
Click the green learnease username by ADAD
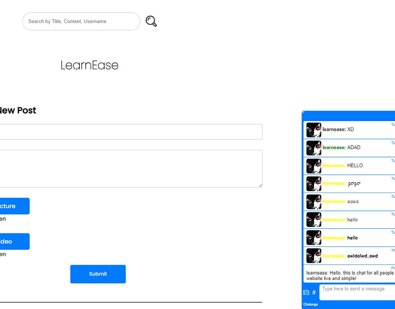coord(334,148)
